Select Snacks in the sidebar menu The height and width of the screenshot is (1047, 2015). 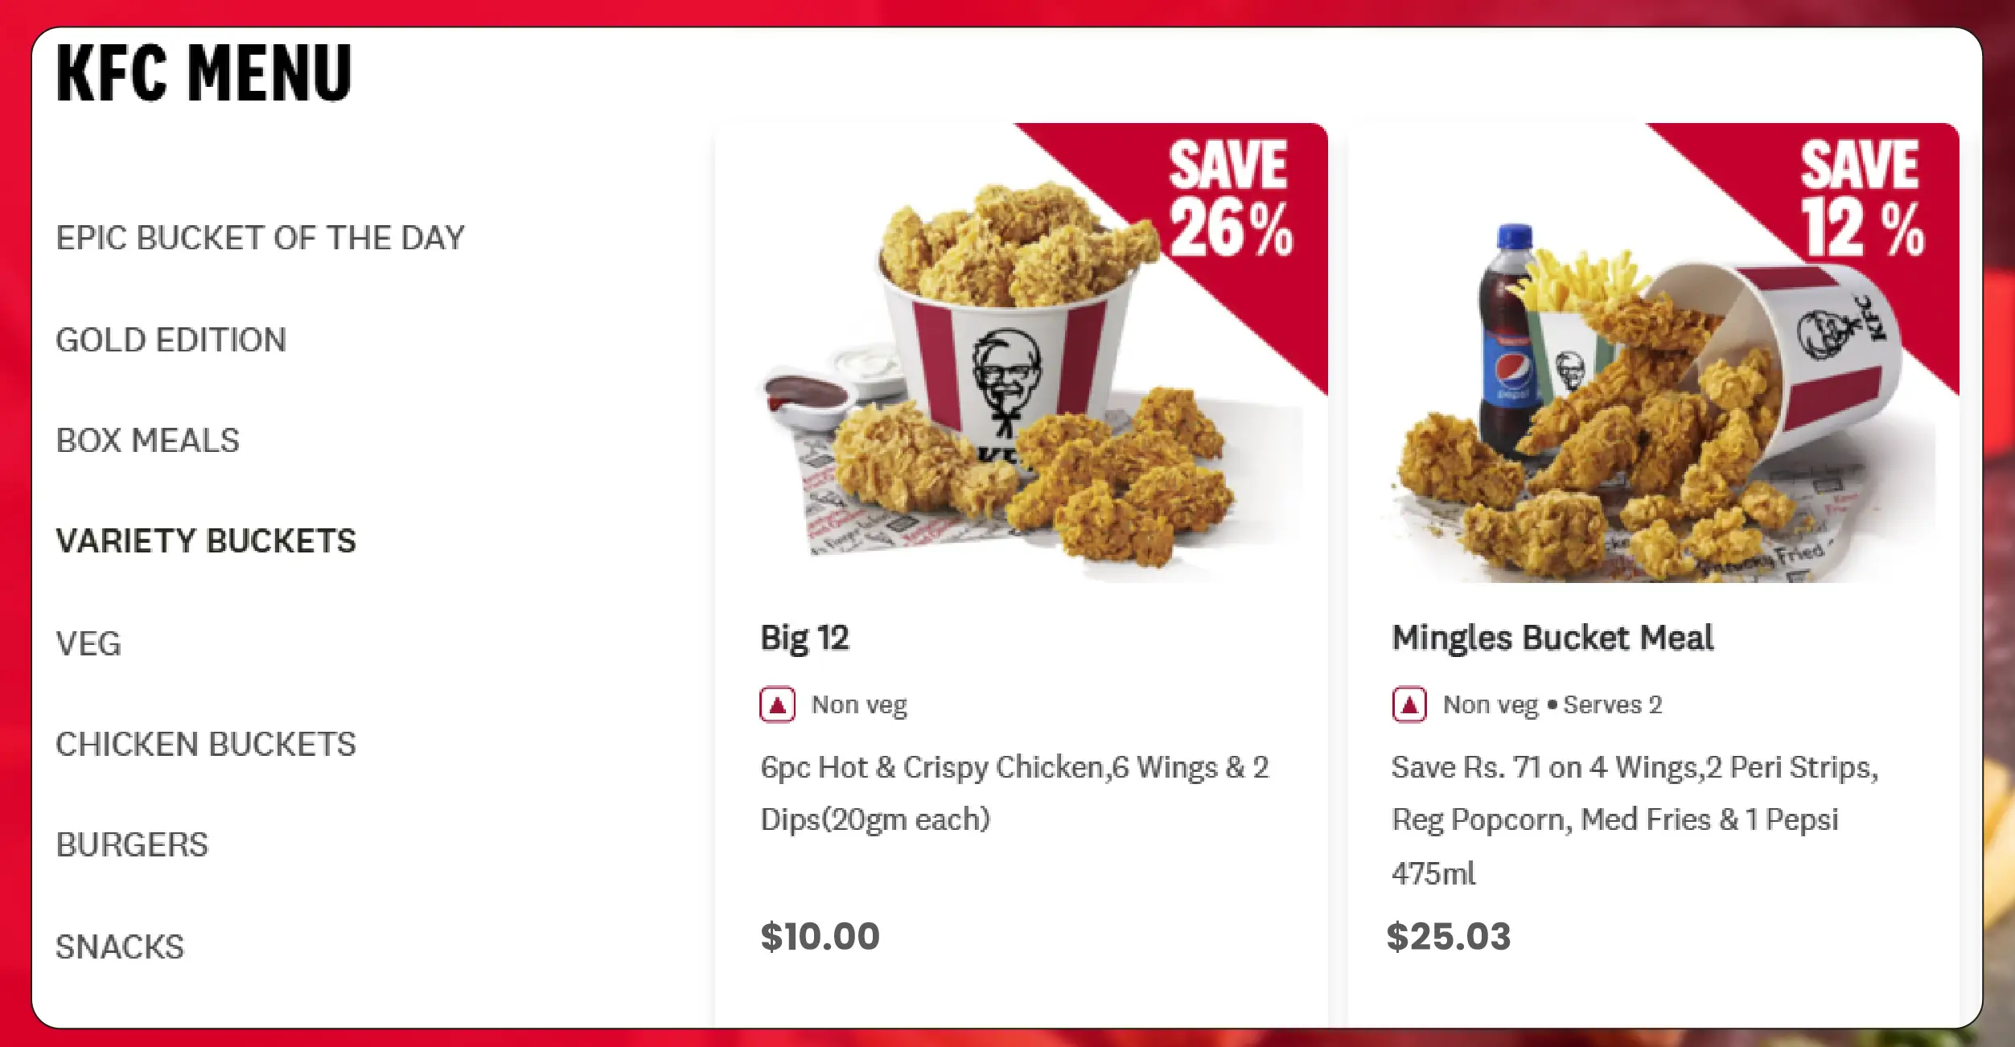(120, 947)
